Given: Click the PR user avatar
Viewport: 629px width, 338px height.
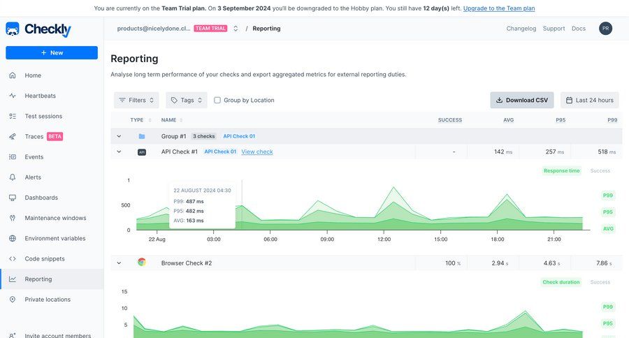Looking at the screenshot, I should 605,29.
